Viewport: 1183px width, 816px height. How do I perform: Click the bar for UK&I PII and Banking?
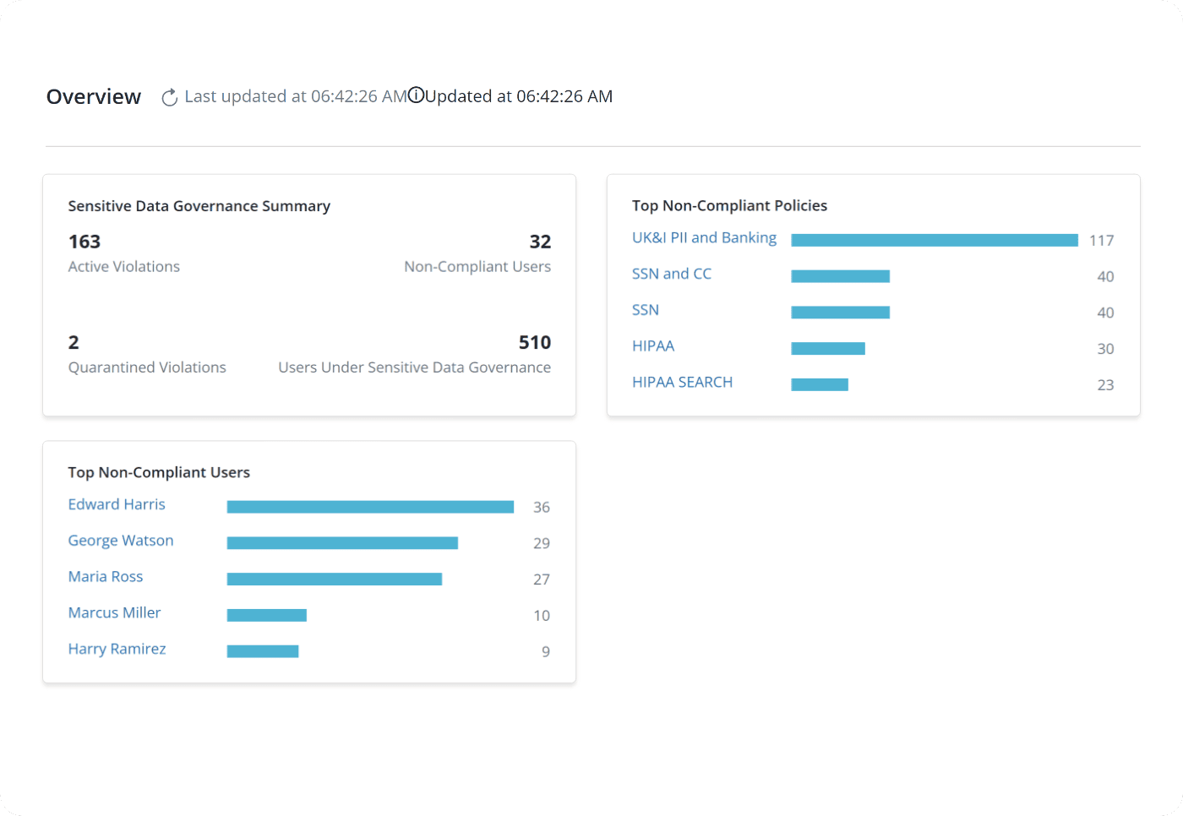pyautogui.click(x=934, y=240)
